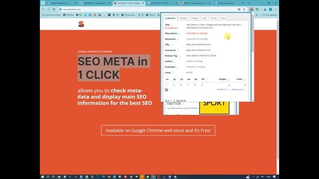Reload the current page

(x=54, y=9)
